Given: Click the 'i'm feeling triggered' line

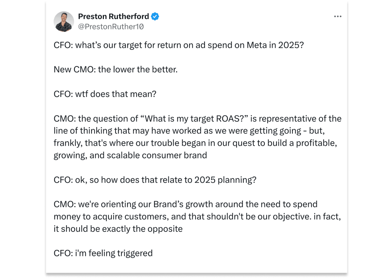Looking at the screenshot, I should (x=103, y=253).
